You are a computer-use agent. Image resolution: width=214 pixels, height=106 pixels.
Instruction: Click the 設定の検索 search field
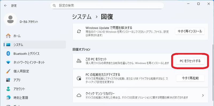coord(107,6)
